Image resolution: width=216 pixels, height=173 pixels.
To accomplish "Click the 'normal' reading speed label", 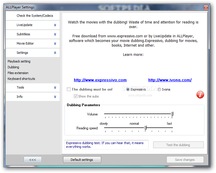I will click(x=134, y=124).
